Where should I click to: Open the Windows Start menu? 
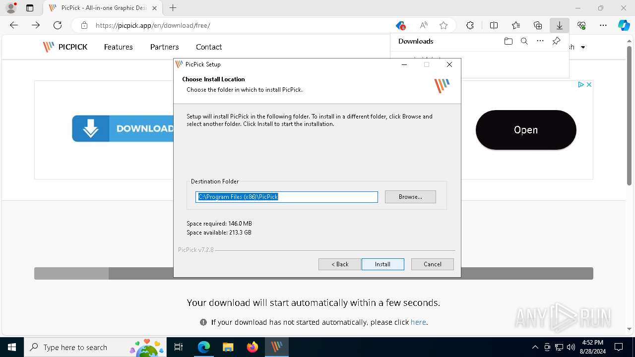click(11, 347)
